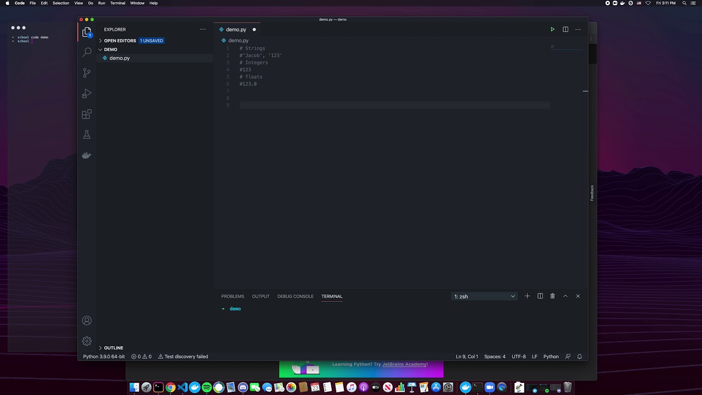Screen dimensions: 702x395
Task: Change the UTF-8 file encoding
Action: point(519,357)
